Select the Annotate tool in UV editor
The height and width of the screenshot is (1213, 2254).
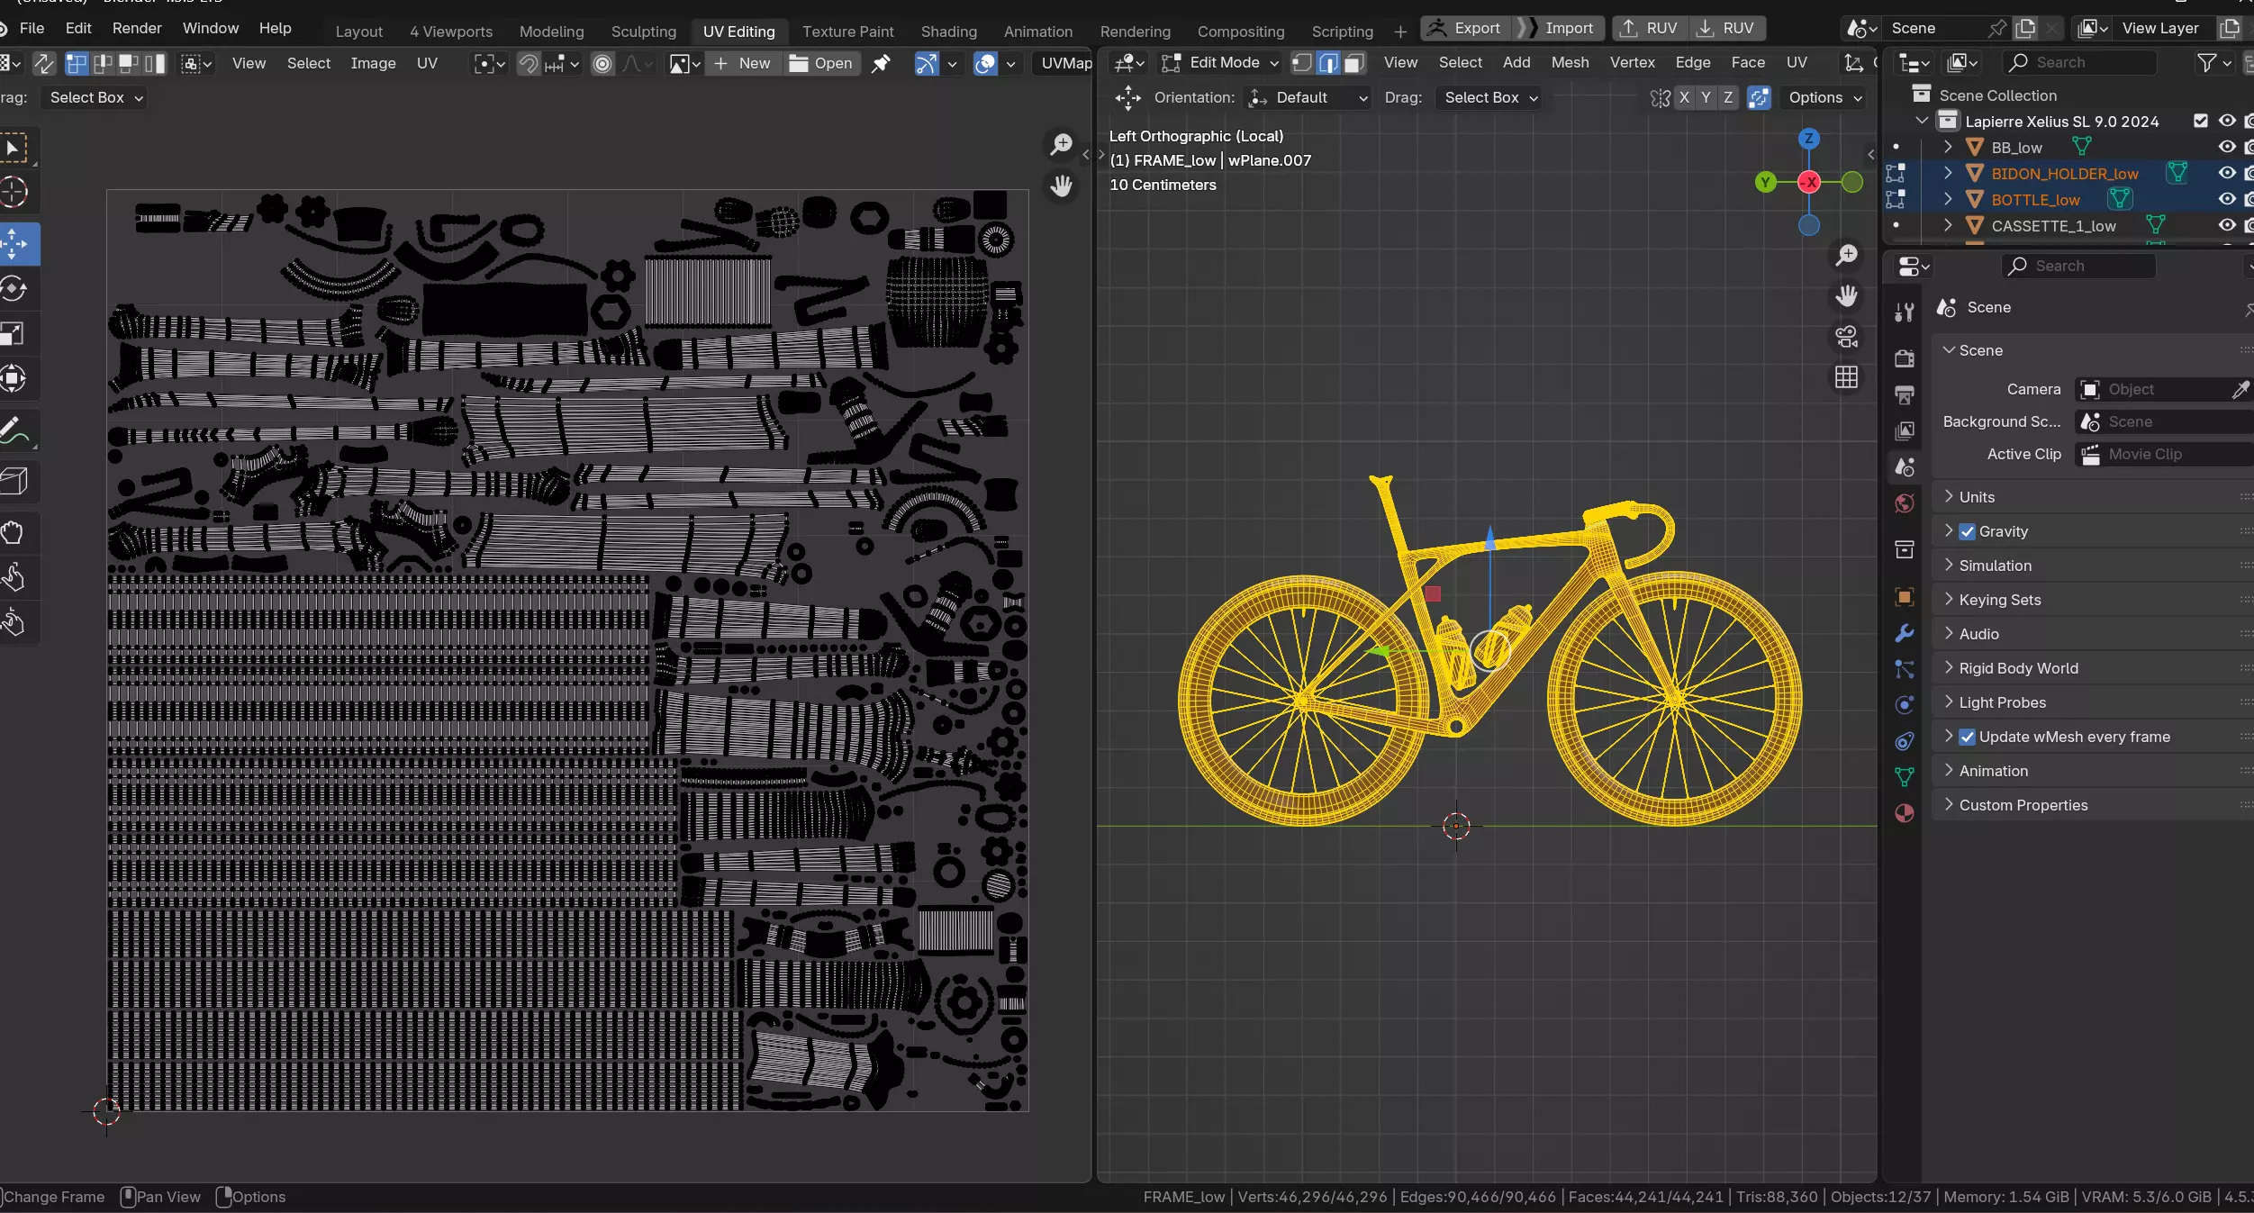[x=14, y=430]
